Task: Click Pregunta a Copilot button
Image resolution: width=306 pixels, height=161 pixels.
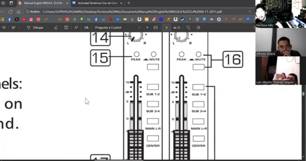Action: 108,28
